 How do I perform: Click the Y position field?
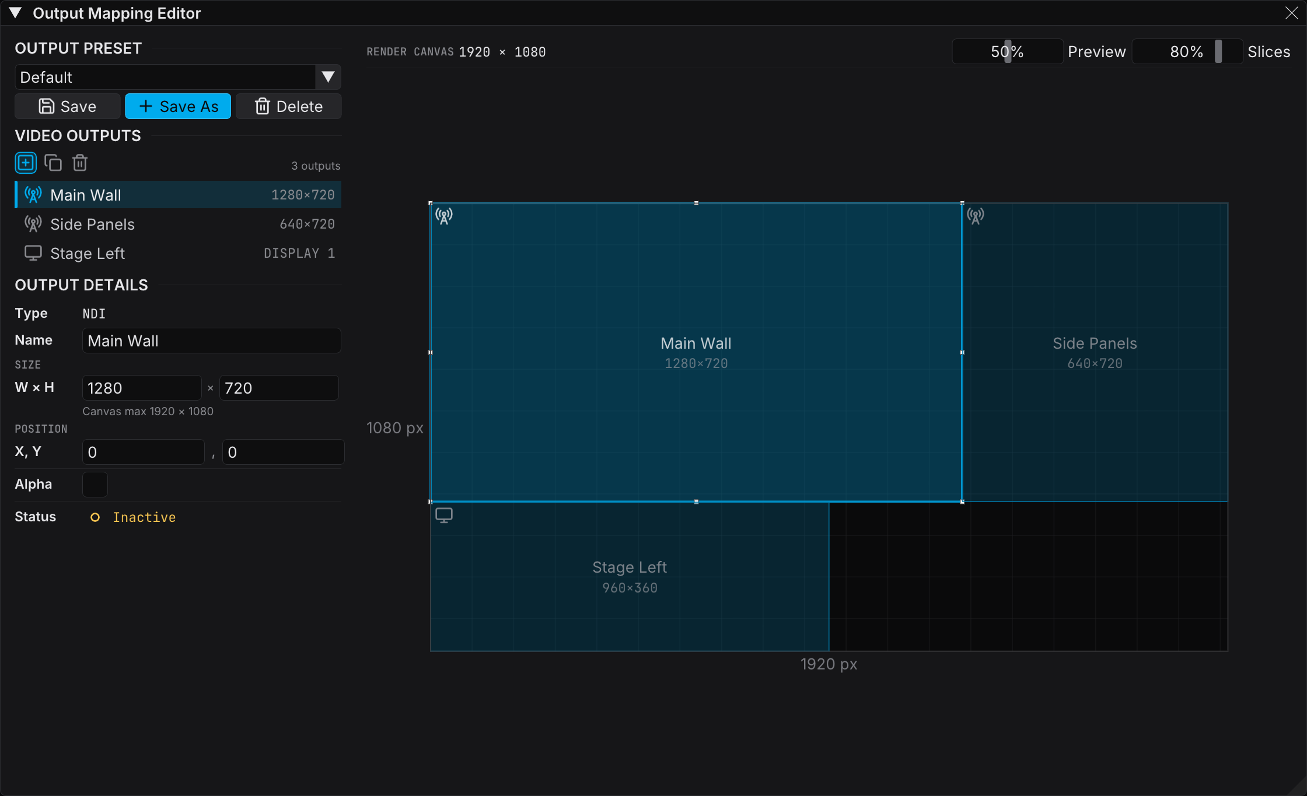pyautogui.click(x=284, y=452)
